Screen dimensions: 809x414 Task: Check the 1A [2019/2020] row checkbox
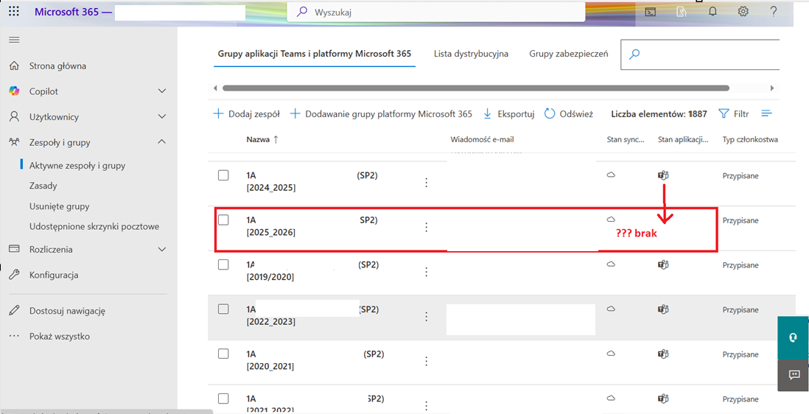click(223, 264)
